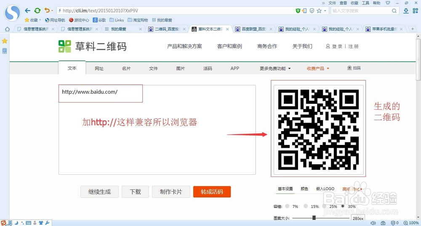Close the 百度联盟 tab
421x226 pixels.
pyautogui.click(x=271, y=29)
